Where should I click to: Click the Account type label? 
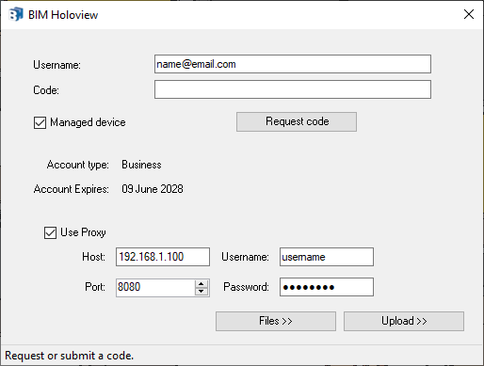(x=78, y=165)
